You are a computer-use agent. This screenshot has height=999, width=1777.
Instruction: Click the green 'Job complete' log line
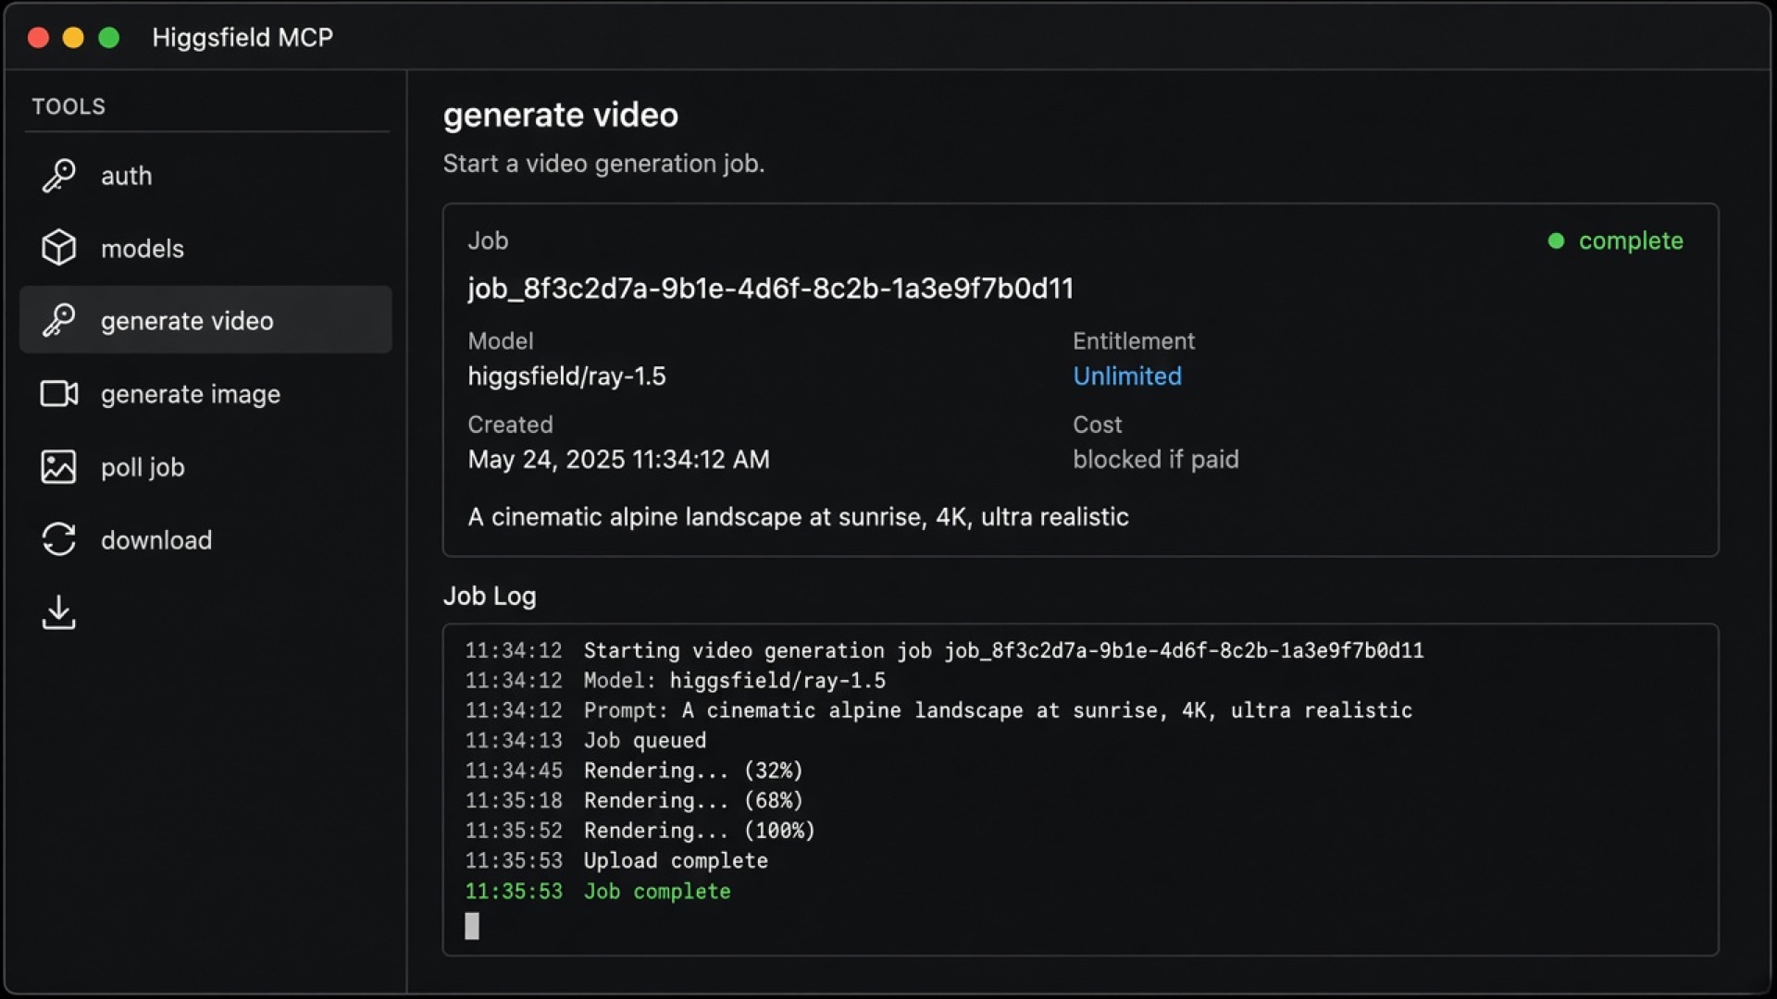pos(598,891)
